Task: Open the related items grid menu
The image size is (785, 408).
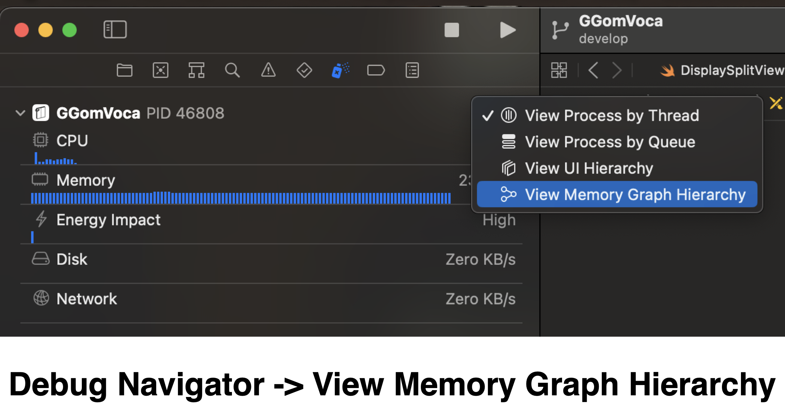Action: tap(559, 70)
